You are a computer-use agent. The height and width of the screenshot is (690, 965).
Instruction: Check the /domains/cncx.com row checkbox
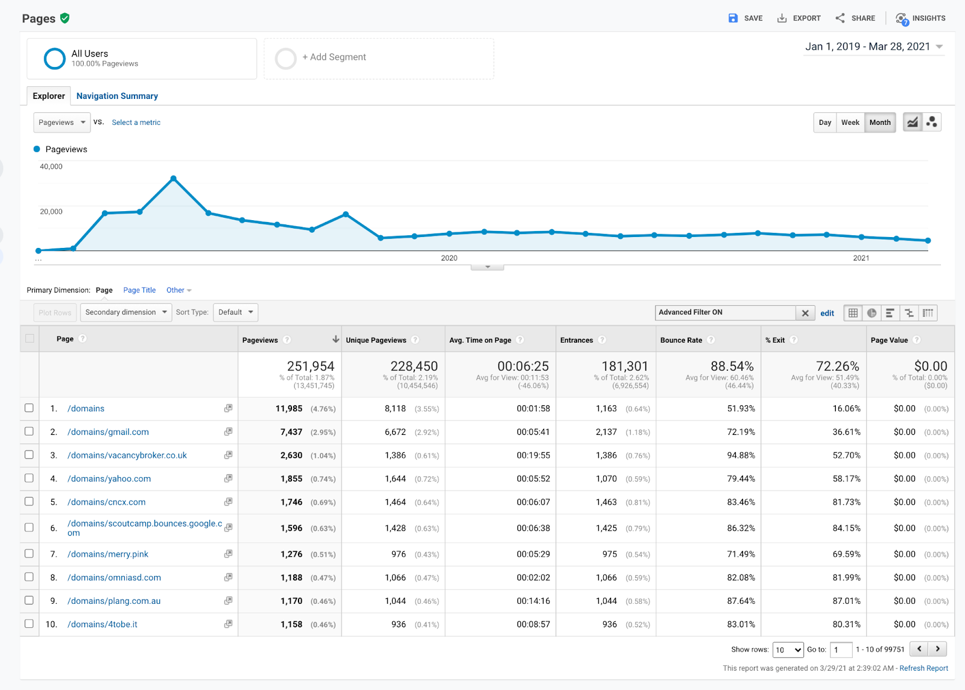29,501
